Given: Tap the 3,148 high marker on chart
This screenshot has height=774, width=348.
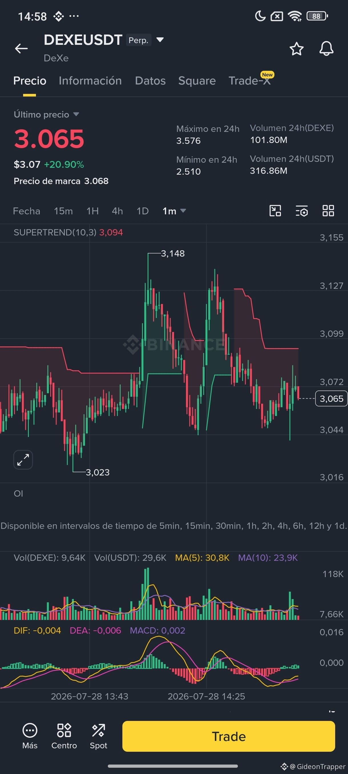Looking at the screenshot, I should [x=173, y=254].
